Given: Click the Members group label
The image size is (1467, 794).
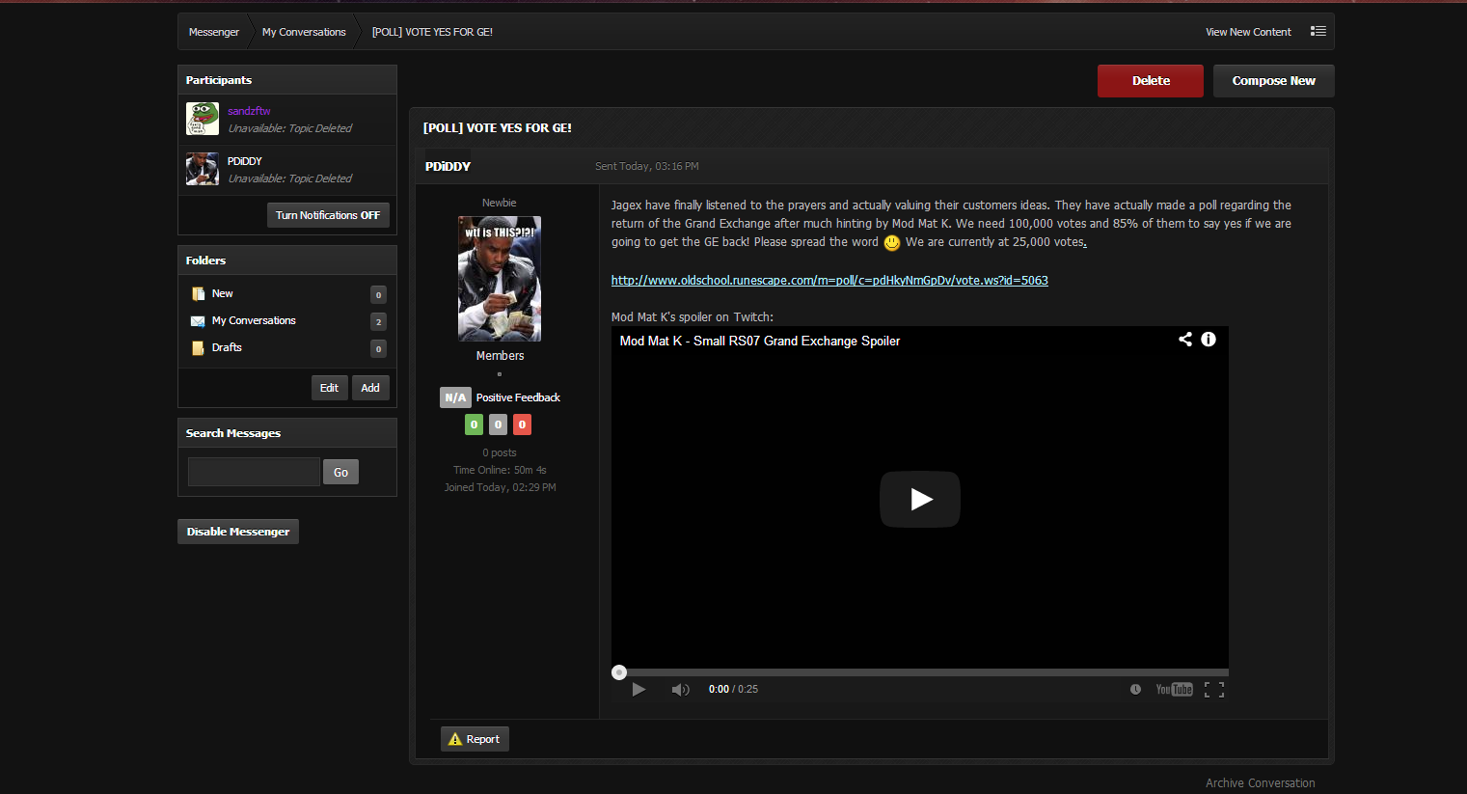Looking at the screenshot, I should 500,356.
